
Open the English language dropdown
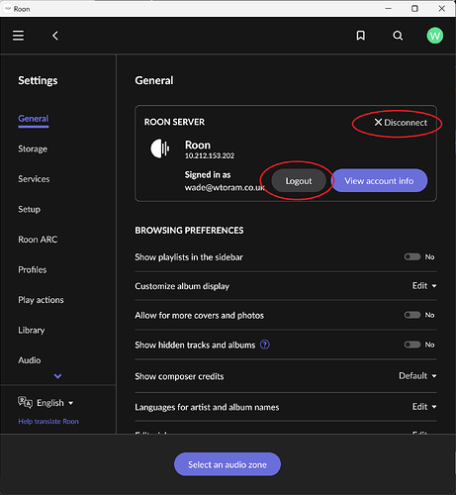55,403
